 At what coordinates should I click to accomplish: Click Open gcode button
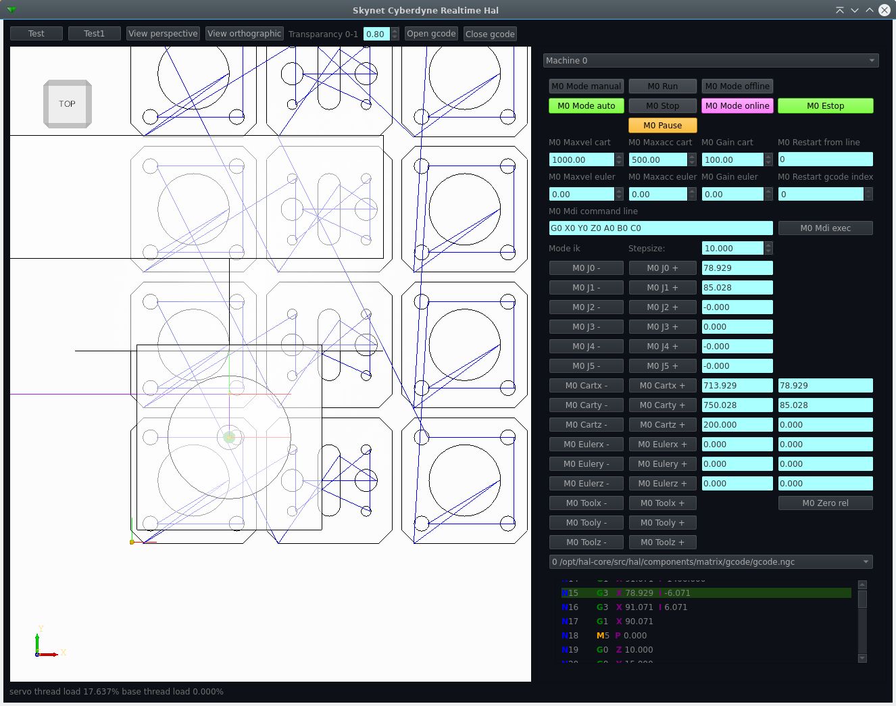(431, 33)
